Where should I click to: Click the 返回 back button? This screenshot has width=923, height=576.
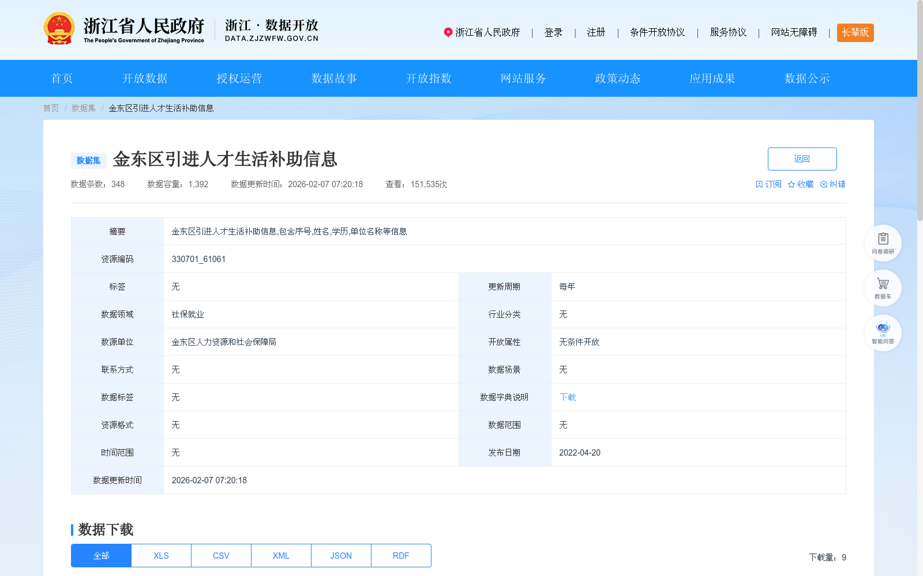[x=802, y=159]
